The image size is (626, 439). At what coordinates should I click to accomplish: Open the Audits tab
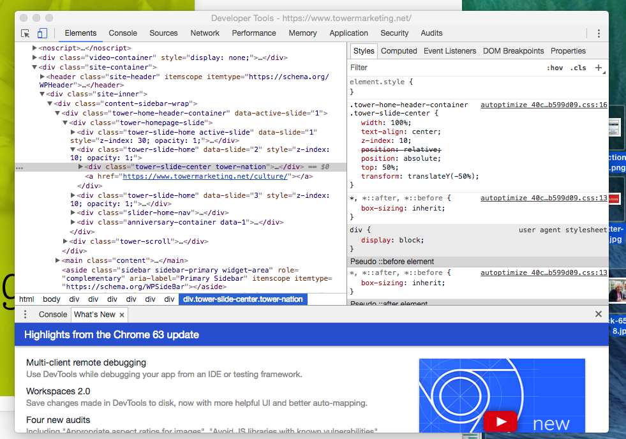(431, 33)
